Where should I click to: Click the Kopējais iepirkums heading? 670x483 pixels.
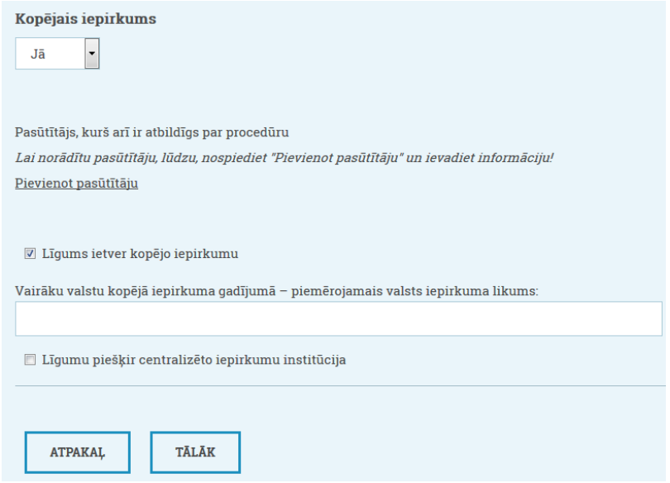86,19
